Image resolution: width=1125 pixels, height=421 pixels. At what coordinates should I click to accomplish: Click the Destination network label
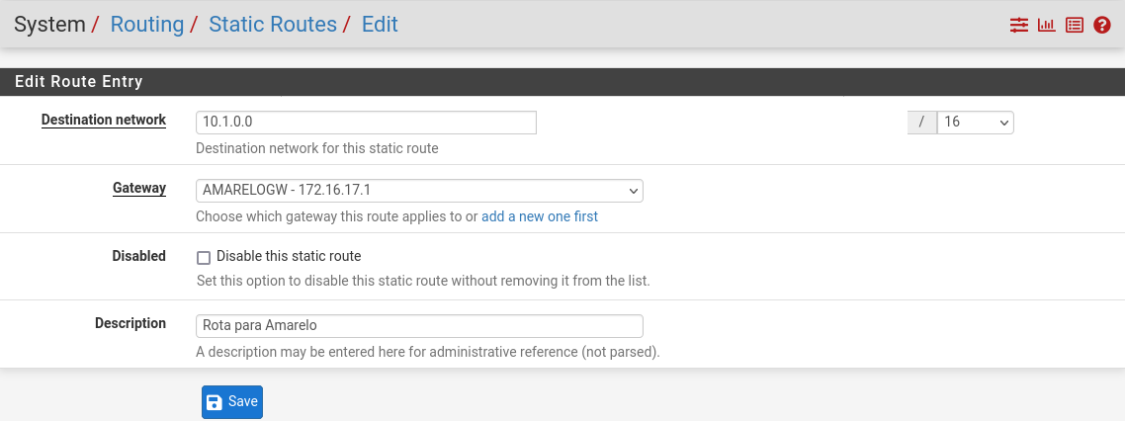tap(104, 120)
